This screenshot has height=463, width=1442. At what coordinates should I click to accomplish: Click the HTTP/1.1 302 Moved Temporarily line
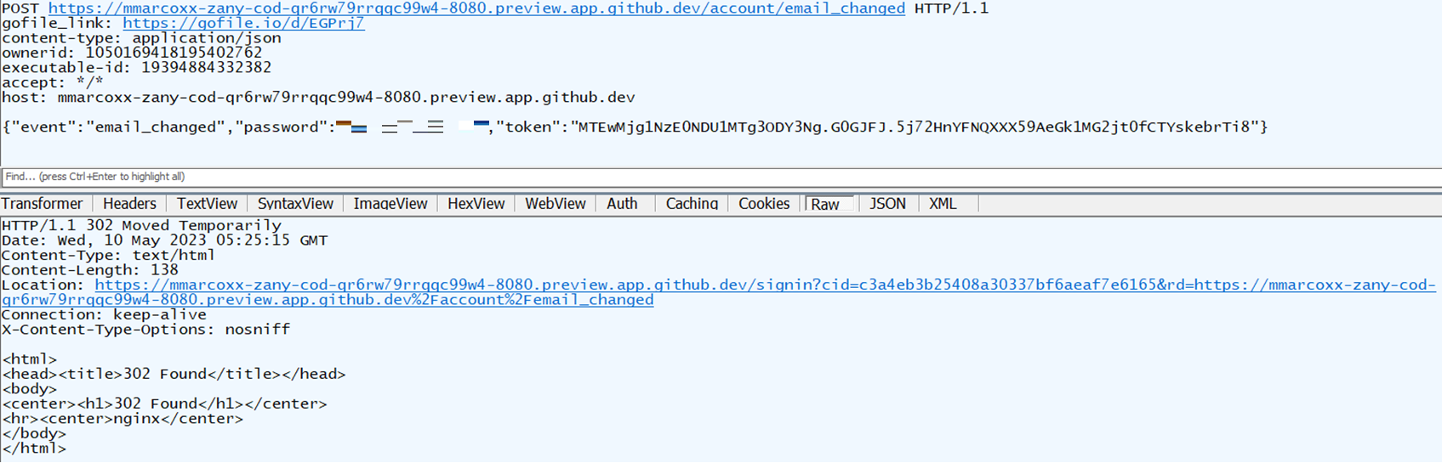141,225
